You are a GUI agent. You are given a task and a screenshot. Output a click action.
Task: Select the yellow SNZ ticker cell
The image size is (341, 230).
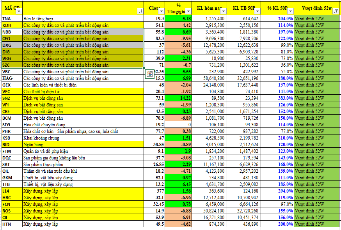[x=11, y=98]
